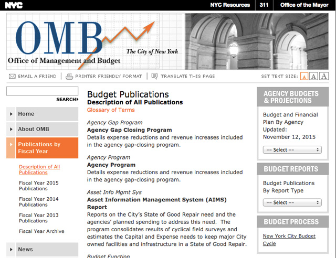
Task: Select the medium text size A
Action: click(313, 77)
